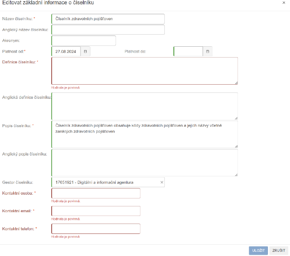Viewport: 290px width, 256px height.
Task: Focus the Definice číselníku text area
Action: pos(144,70)
